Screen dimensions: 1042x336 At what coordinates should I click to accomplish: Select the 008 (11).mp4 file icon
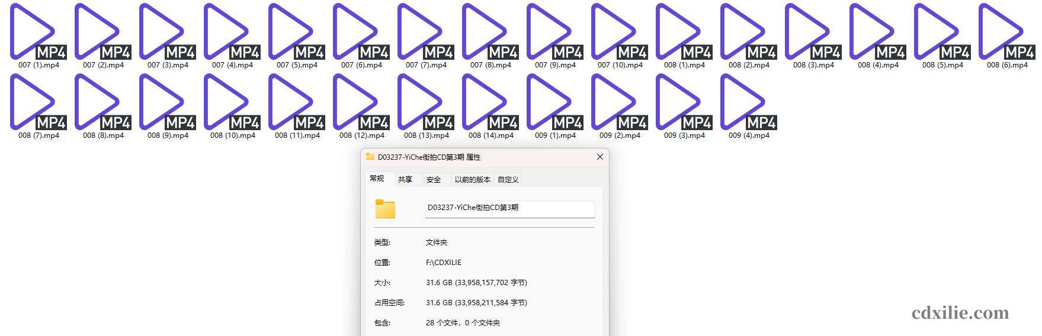[x=297, y=102]
